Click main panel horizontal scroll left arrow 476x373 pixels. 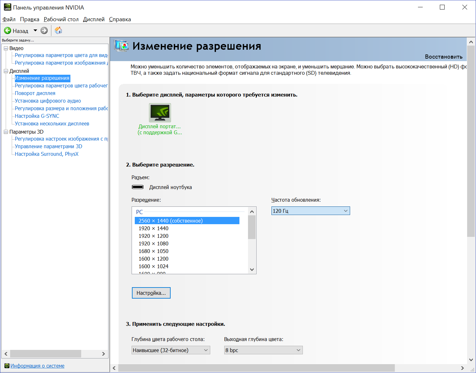coord(114,368)
